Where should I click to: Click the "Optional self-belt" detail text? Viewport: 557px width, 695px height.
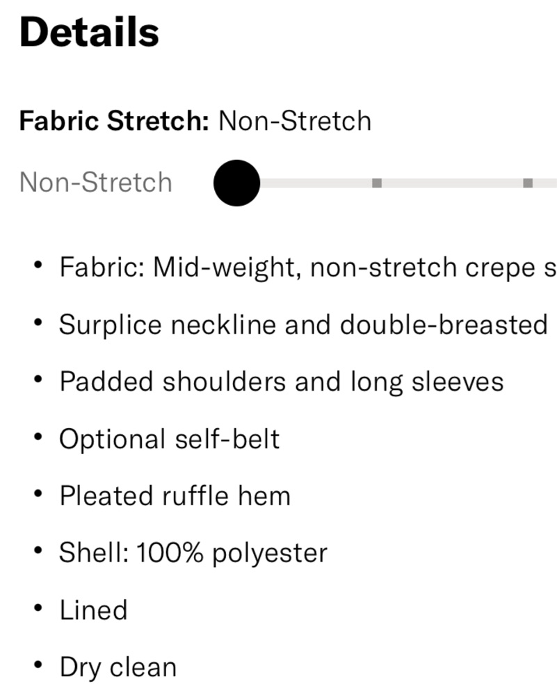click(169, 439)
